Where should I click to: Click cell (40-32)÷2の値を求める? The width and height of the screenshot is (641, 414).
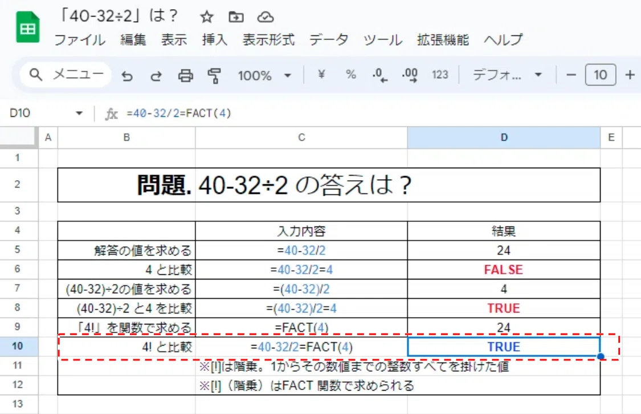point(126,289)
